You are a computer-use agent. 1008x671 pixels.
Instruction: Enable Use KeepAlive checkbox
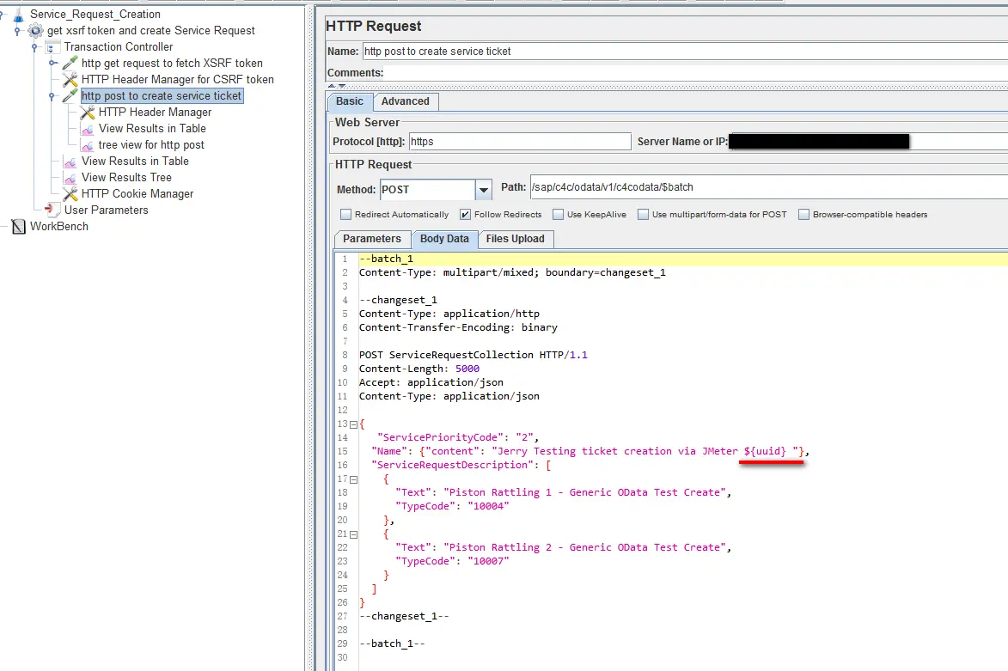pyautogui.click(x=558, y=215)
